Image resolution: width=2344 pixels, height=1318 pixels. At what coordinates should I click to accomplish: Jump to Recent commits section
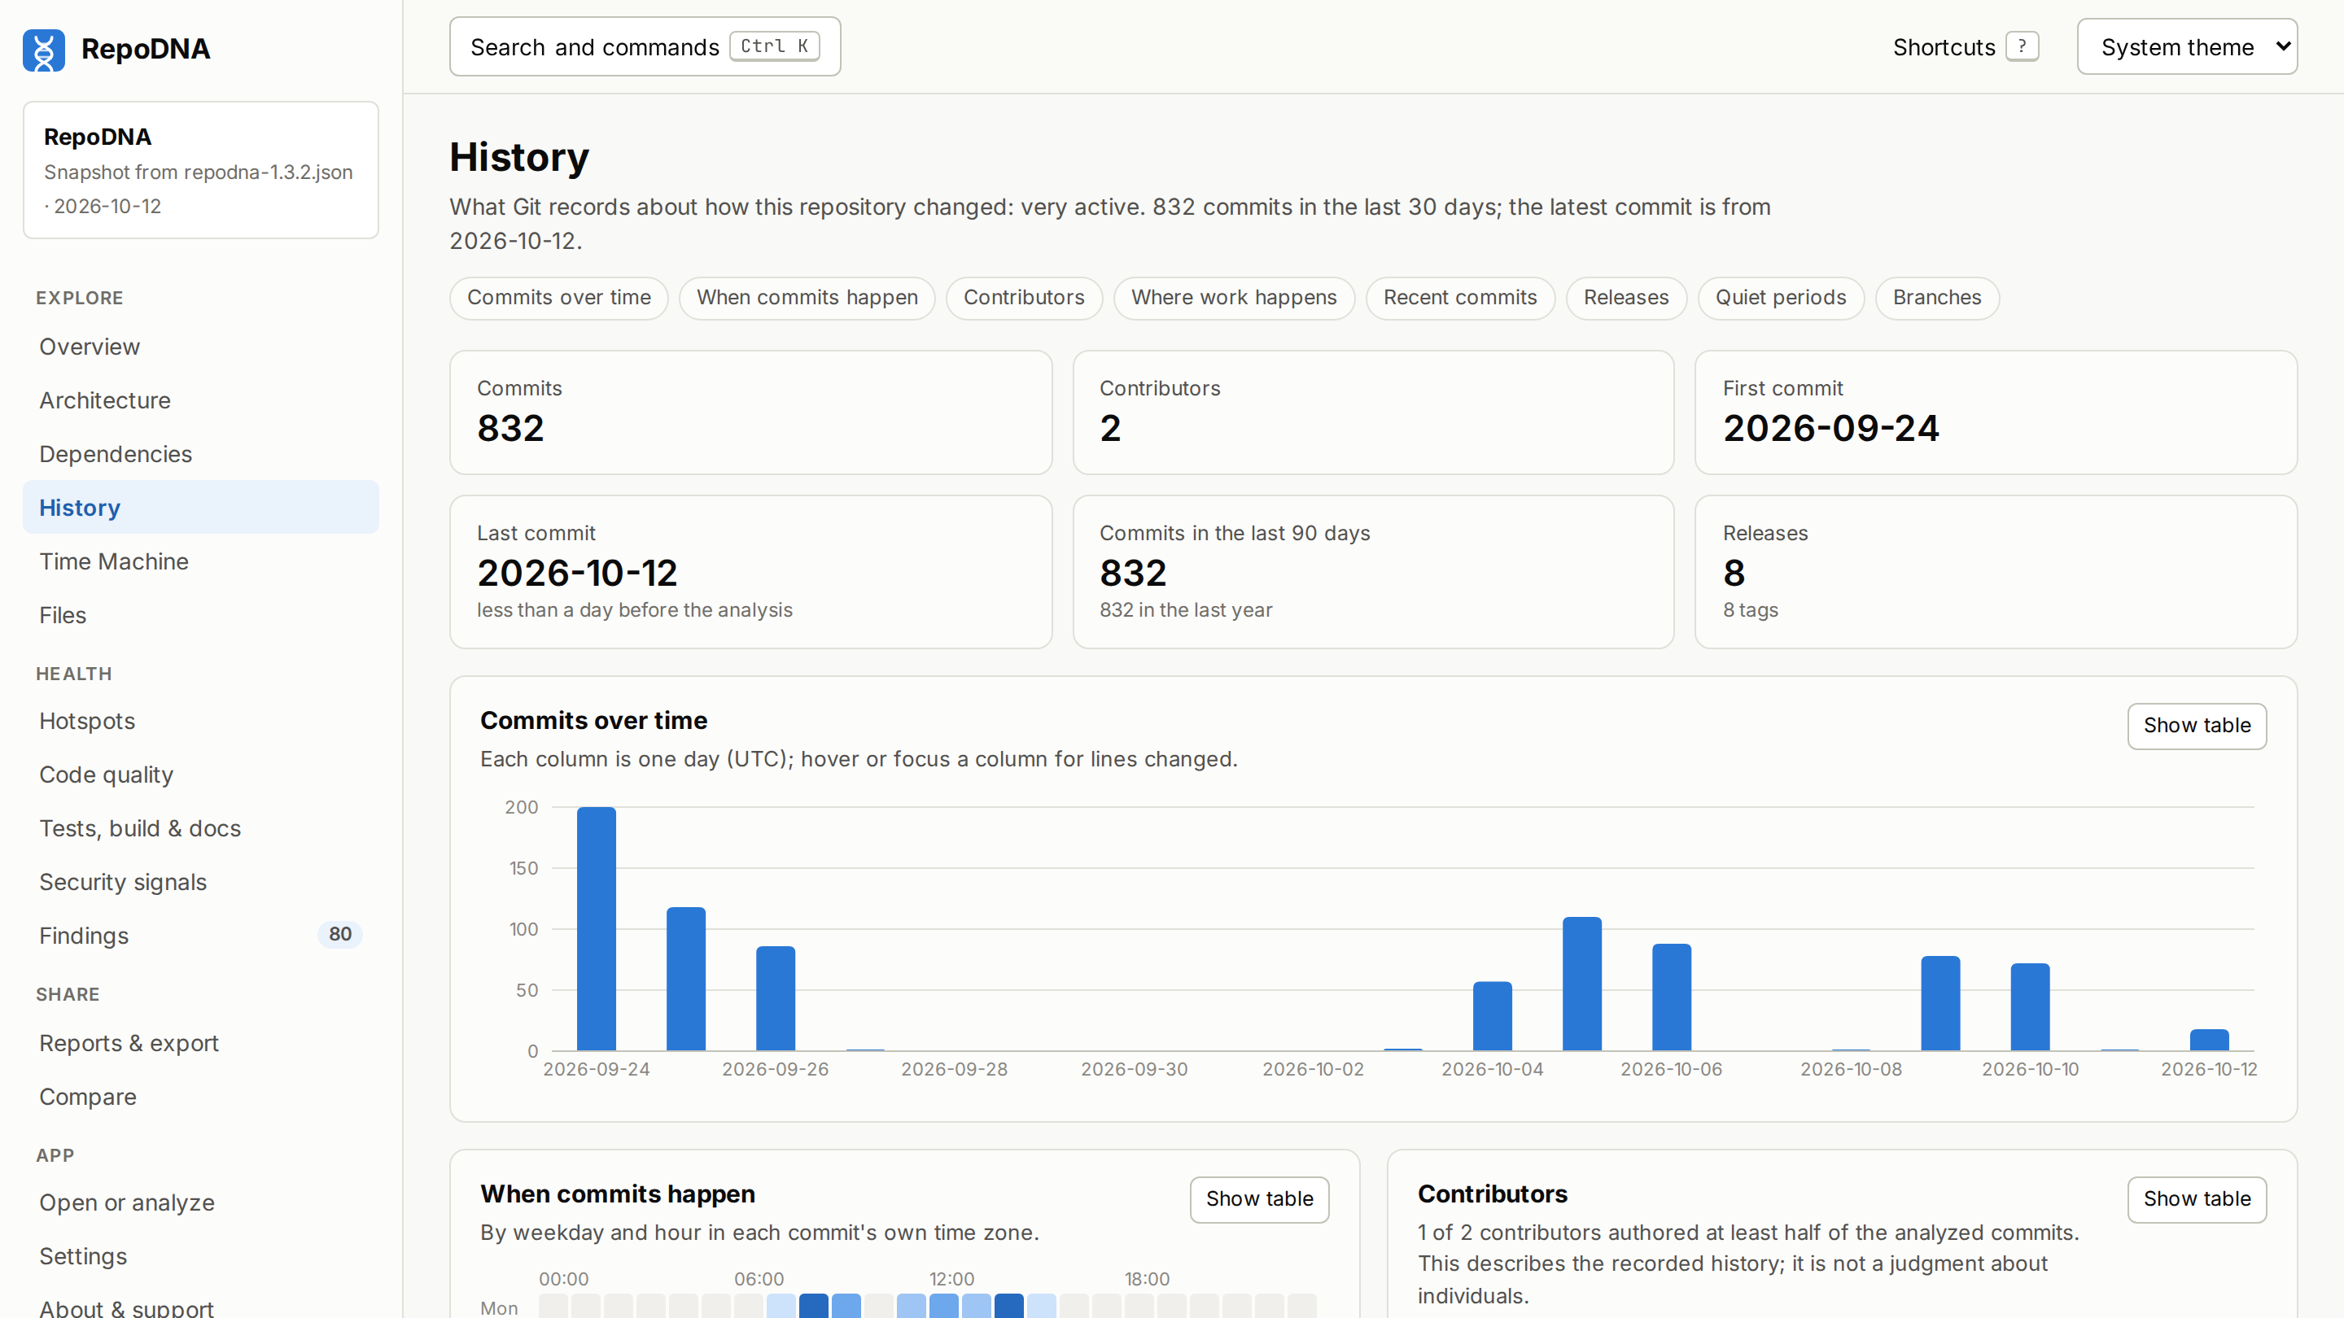1459,298
